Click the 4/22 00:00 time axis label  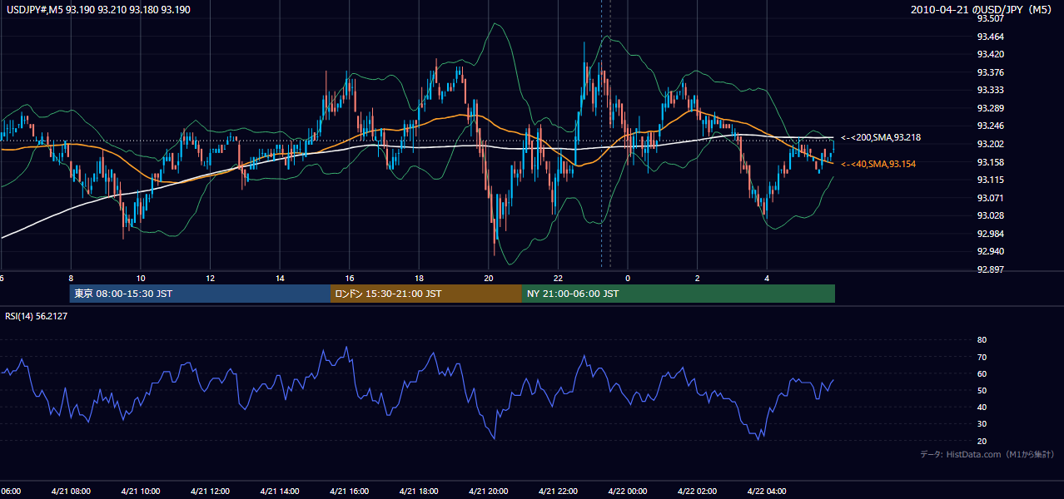click(628, 492)
